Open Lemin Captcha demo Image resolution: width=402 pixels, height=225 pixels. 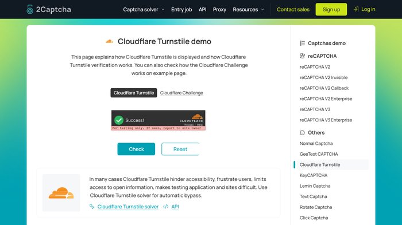(315, 186)
